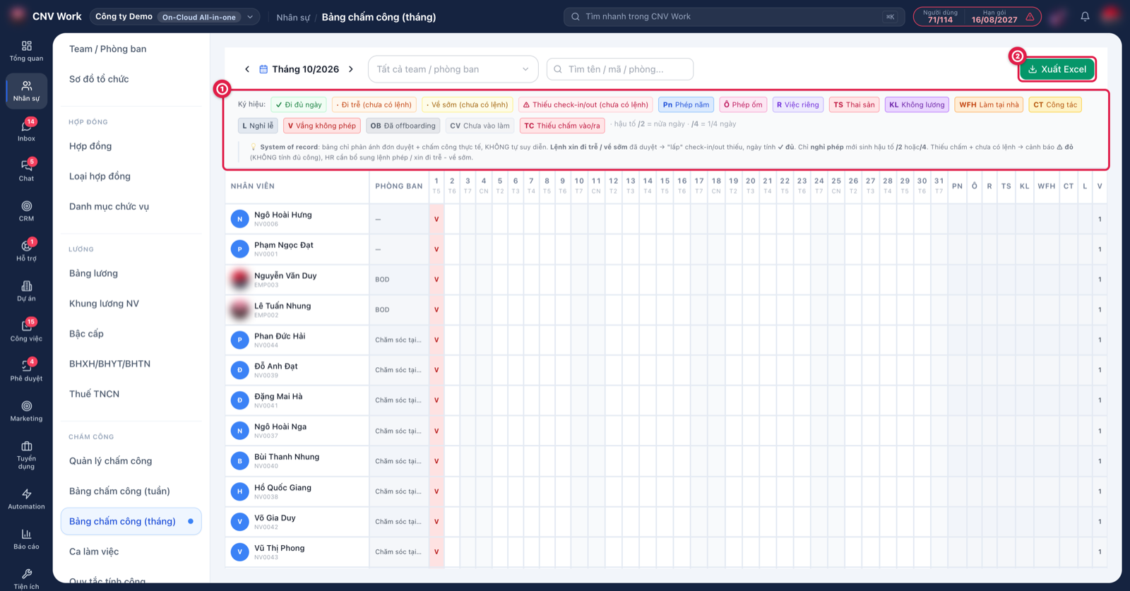
Task: Open Hợp đồng menu link
Action: point(131,146)
